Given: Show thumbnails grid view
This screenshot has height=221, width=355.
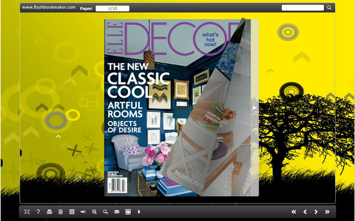Looking at the screenshot, I should (x=72, y=212).
